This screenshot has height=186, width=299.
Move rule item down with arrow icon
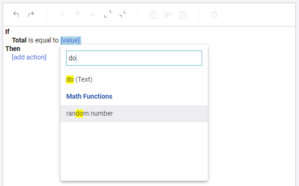[93, 15]
